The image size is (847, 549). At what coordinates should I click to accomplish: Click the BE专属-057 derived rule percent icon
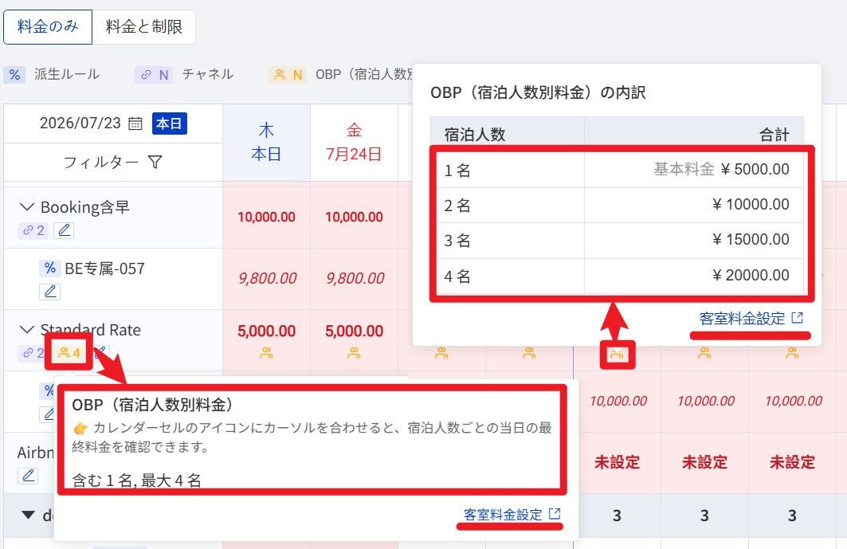pos(49,268)
